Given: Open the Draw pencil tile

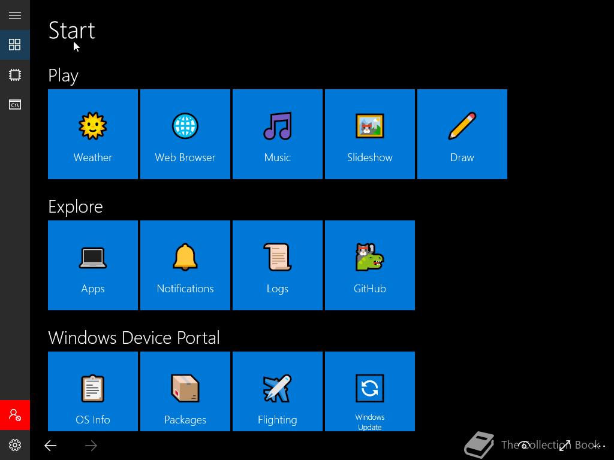Looking at the screenshot, I should tap(462, 134).
